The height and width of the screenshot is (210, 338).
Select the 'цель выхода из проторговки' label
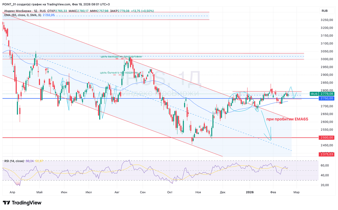tap(121, 57)
